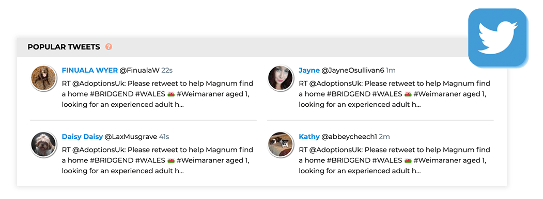Click the @JayneOsullivan6 handle
This screenshot has height=199, width=543.
coord(352,71)
